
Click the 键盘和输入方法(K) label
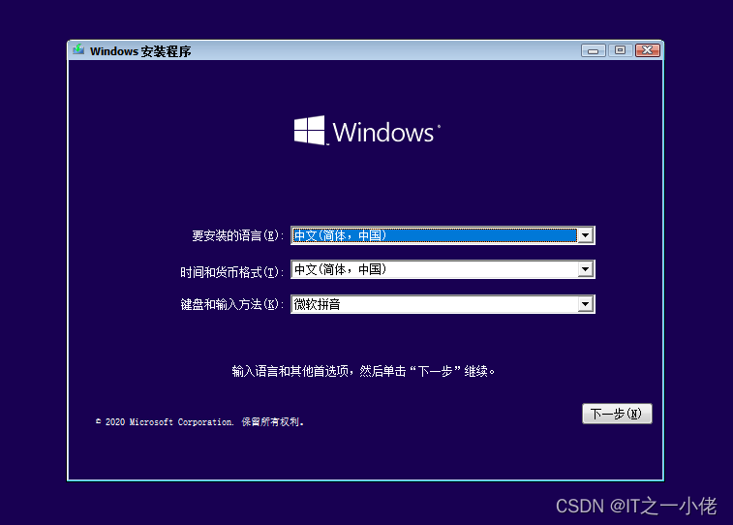(x=231, y=304)
